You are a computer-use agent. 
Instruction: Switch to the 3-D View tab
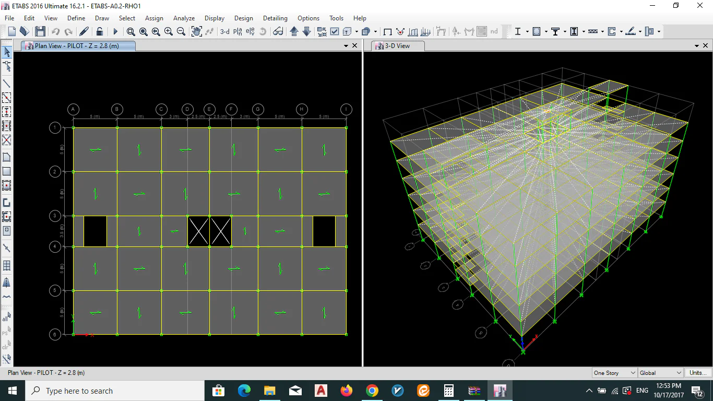pos(397,46)
